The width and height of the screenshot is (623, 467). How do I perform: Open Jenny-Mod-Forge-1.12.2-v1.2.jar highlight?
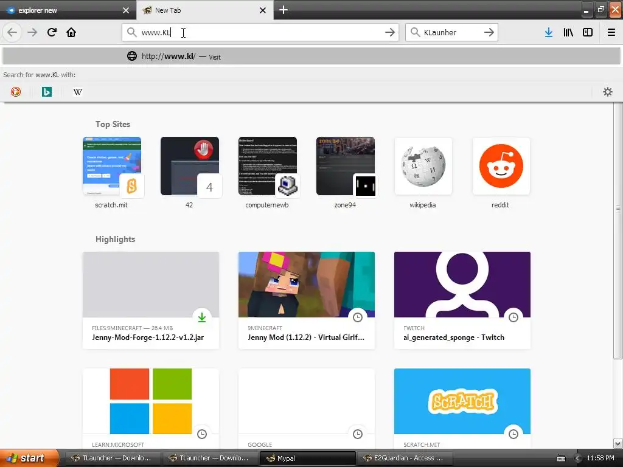pyautogui.click(x=151, y=300)
